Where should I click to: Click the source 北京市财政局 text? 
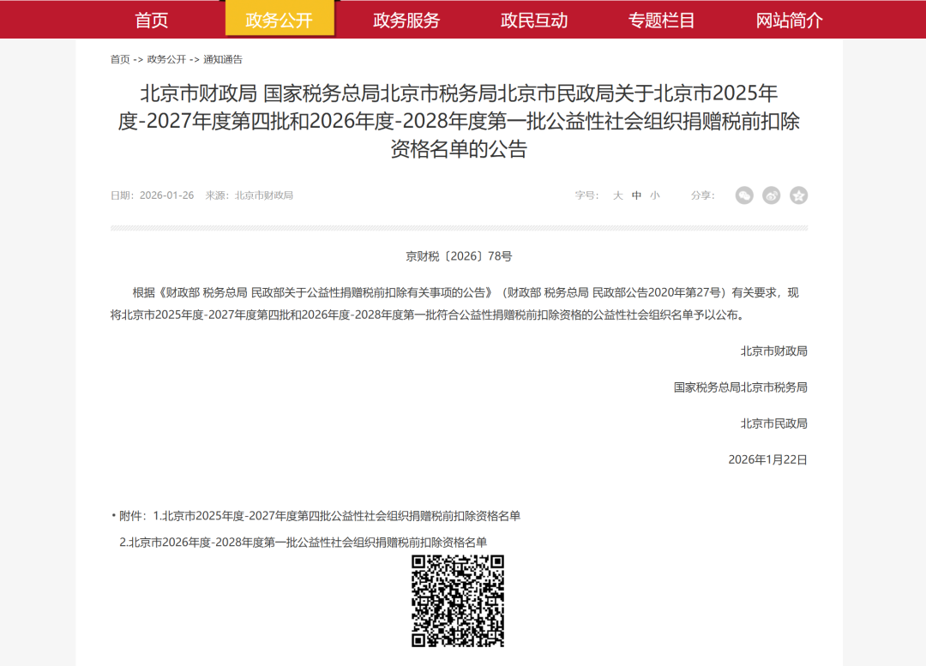click(x=264, y=195)
